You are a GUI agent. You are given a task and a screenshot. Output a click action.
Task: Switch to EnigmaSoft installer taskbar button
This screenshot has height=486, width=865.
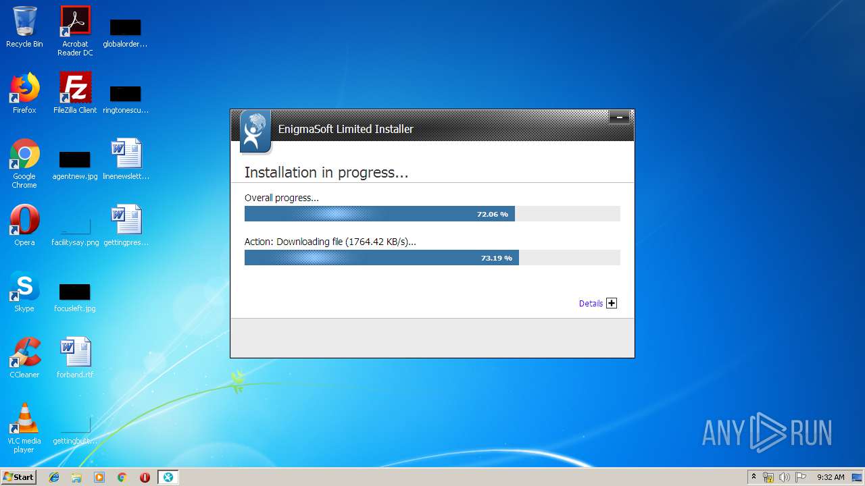(x=168, y=477)
